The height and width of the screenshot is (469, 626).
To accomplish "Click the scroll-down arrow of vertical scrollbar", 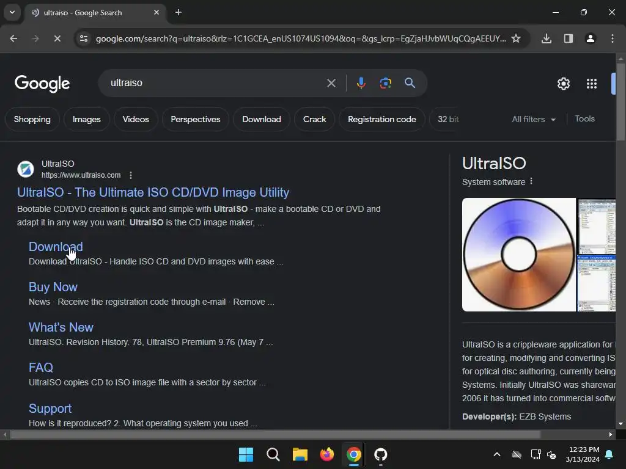I will point(620,424).
